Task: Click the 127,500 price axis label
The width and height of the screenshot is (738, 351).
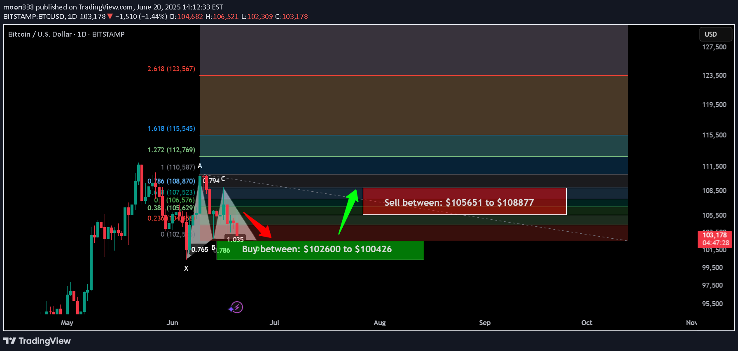Action: pos(714,47)
